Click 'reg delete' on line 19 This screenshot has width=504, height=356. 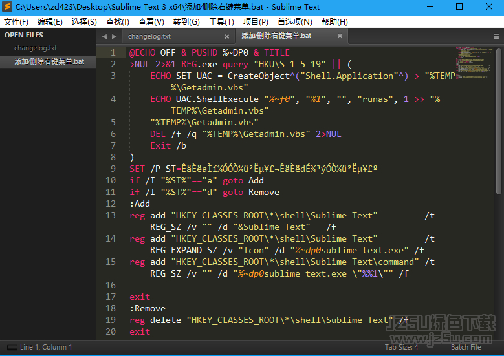coord(155,320)
